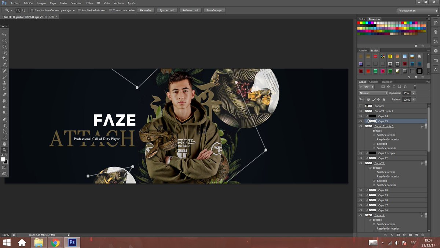The image size is (440, 248).
Task: Click the foreground color swatch
Action: click(x=3, y=159)
